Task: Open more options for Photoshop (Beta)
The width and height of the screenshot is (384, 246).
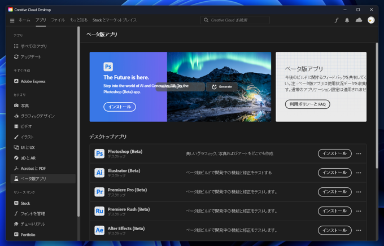Action: pos(359,153)
